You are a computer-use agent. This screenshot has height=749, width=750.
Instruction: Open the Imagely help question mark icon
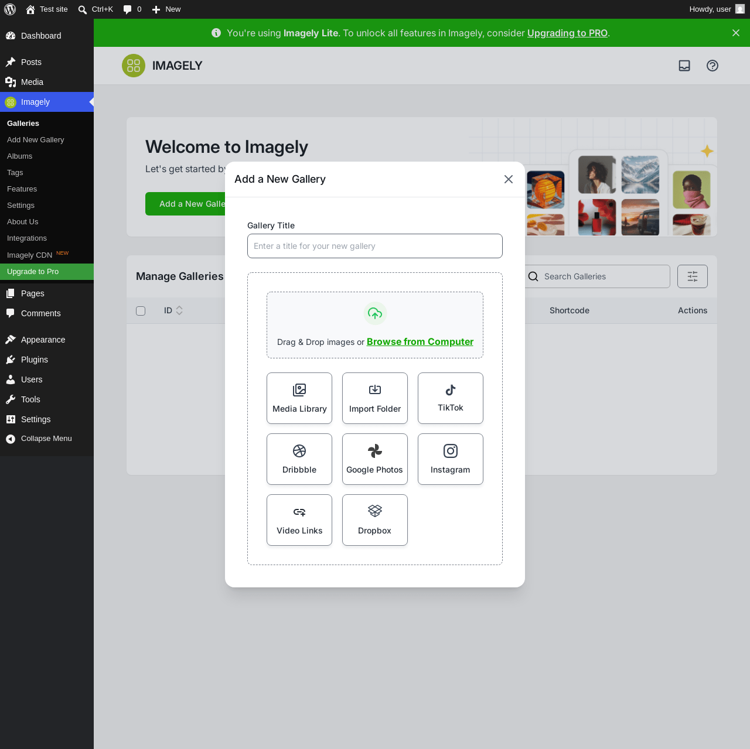pyautogui.click(x=712, y=66)
